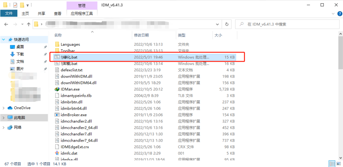Select the idmcchandler2.dll file icon
This screenshot has height=167, width=343.
pos(57,121)
